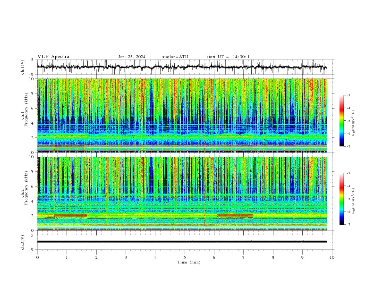Click the "3" tick on the time axis
374x289 pixels.
click(126, 257)
